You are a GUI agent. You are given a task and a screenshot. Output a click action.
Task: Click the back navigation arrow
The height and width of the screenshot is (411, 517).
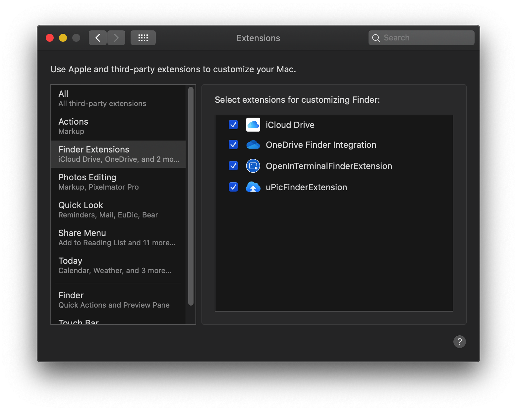(98, 38)
